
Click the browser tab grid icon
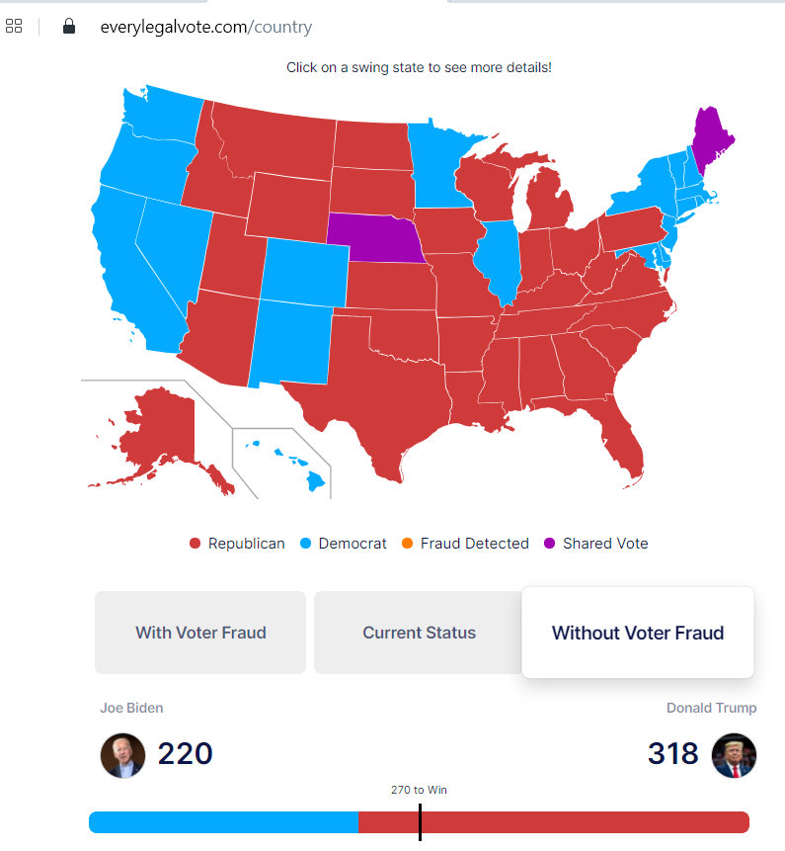(x=14, y=26)
